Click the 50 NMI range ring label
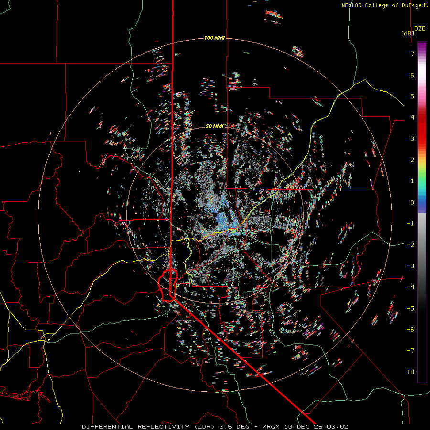Screen dimensions: 430x430 pyautogui.click(x=215, y=126)
